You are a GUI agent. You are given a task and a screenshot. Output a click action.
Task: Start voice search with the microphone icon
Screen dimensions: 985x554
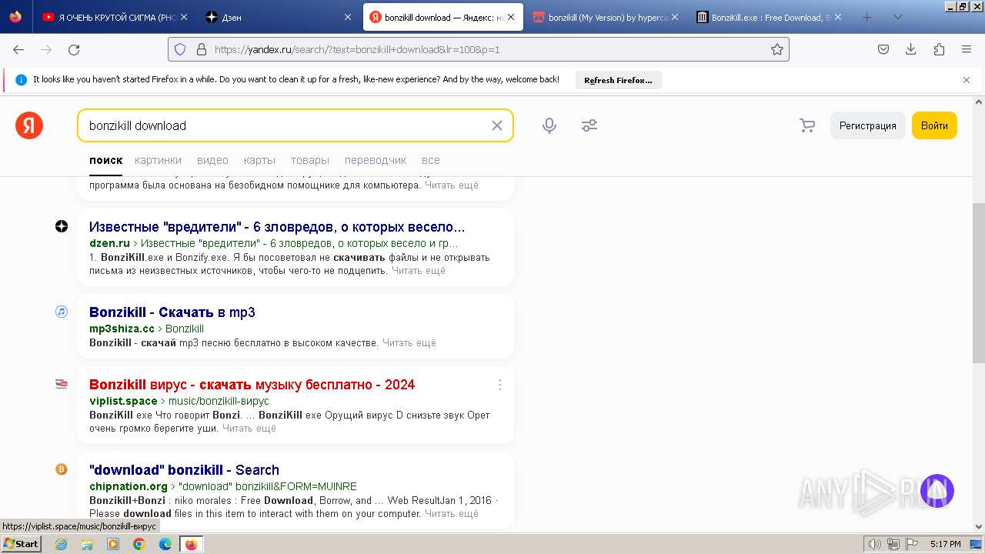(x=549, y=125)
